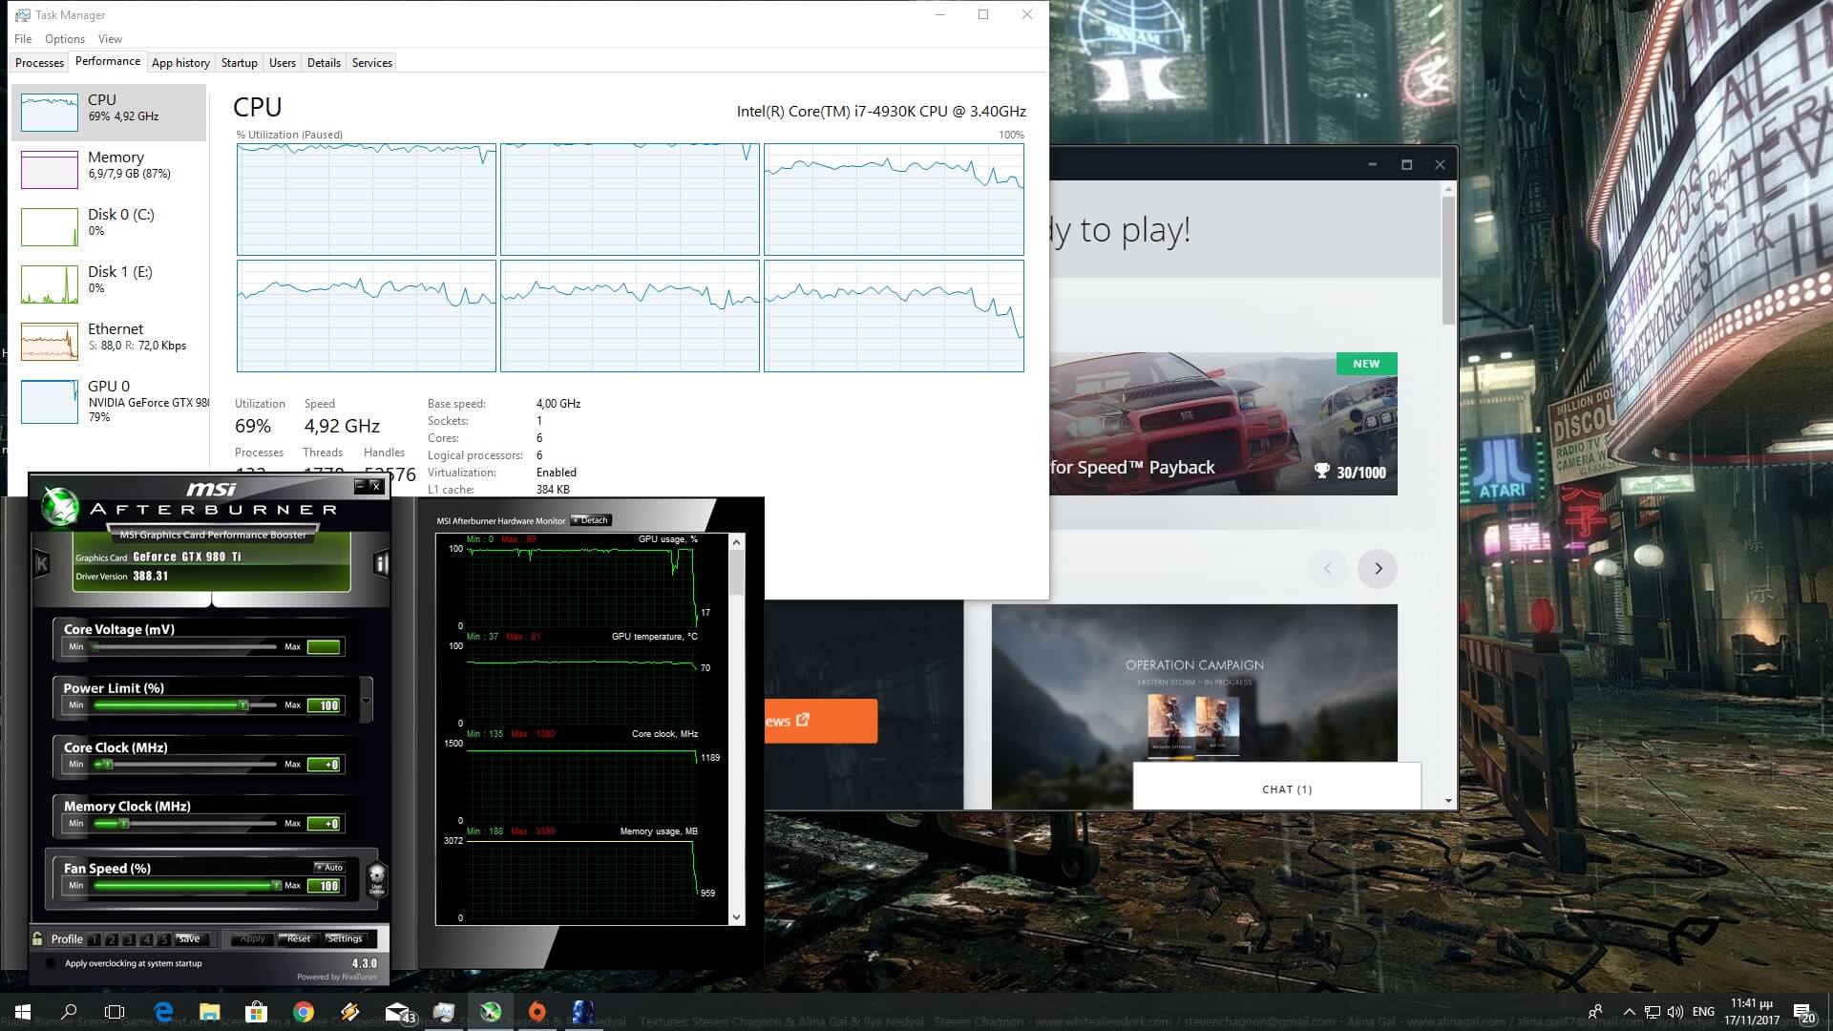Click MSI Afterburner taskbar icon
The height and width of the screenshot is (1031, 1833).
coord(491,1012)
